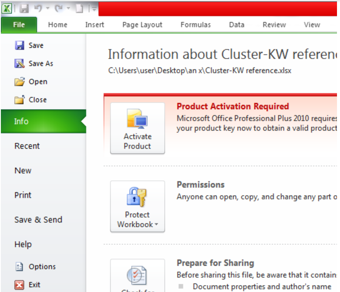Screen dimensions: 340x292
Task: Switch to the Home ribbon tab
Action: [58, 25]
